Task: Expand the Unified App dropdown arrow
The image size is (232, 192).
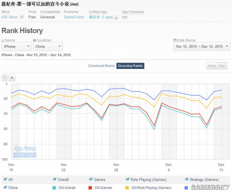Action: pos(116,17)
